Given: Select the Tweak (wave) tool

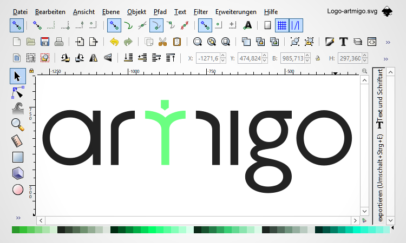Looking at the screenshot, I should coord(18,109).
